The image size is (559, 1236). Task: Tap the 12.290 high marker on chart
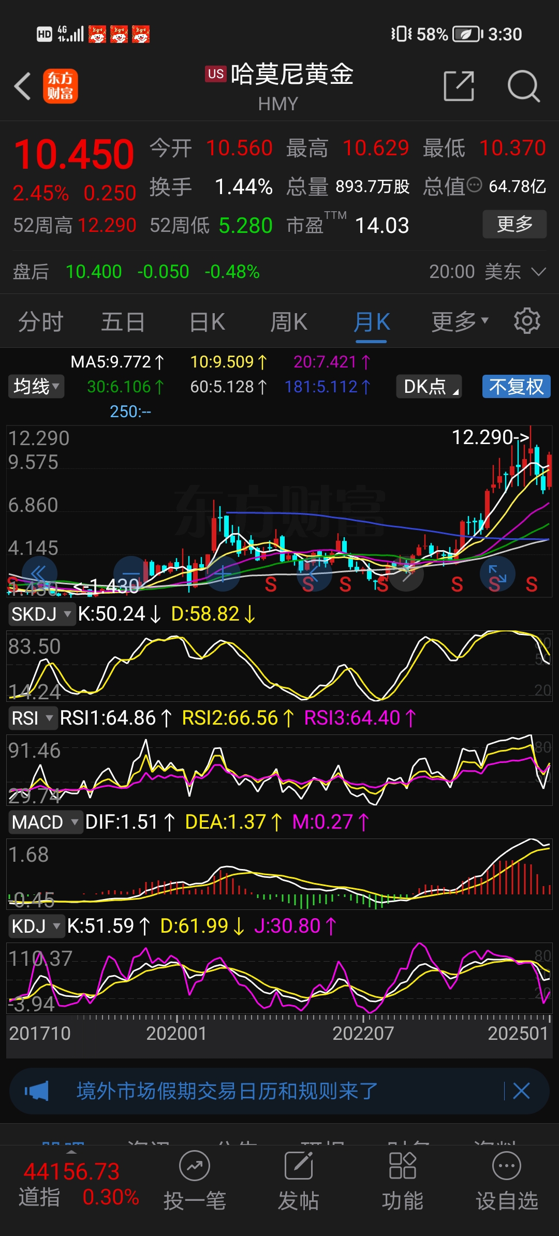(x=490, y=437)
